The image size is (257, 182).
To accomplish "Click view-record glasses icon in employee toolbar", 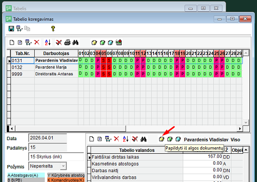I will (28, 42).
